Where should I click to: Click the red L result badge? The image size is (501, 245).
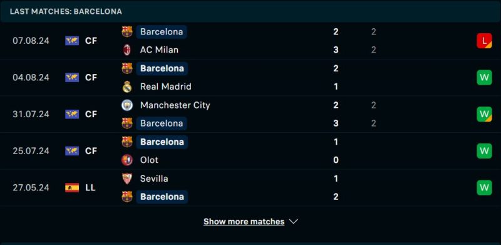(x=484, y=41)
